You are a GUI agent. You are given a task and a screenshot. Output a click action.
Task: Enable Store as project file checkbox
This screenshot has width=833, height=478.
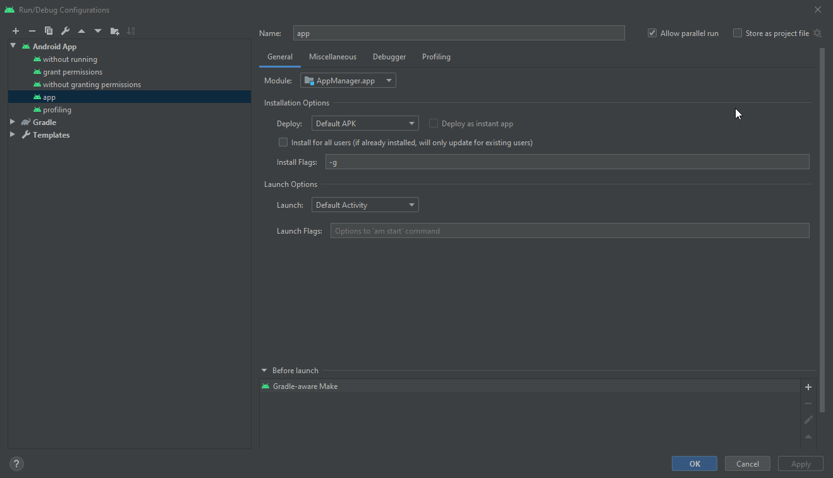tap(738, 33)
